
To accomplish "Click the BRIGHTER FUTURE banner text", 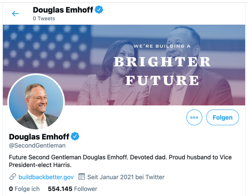I will [162, 71].
